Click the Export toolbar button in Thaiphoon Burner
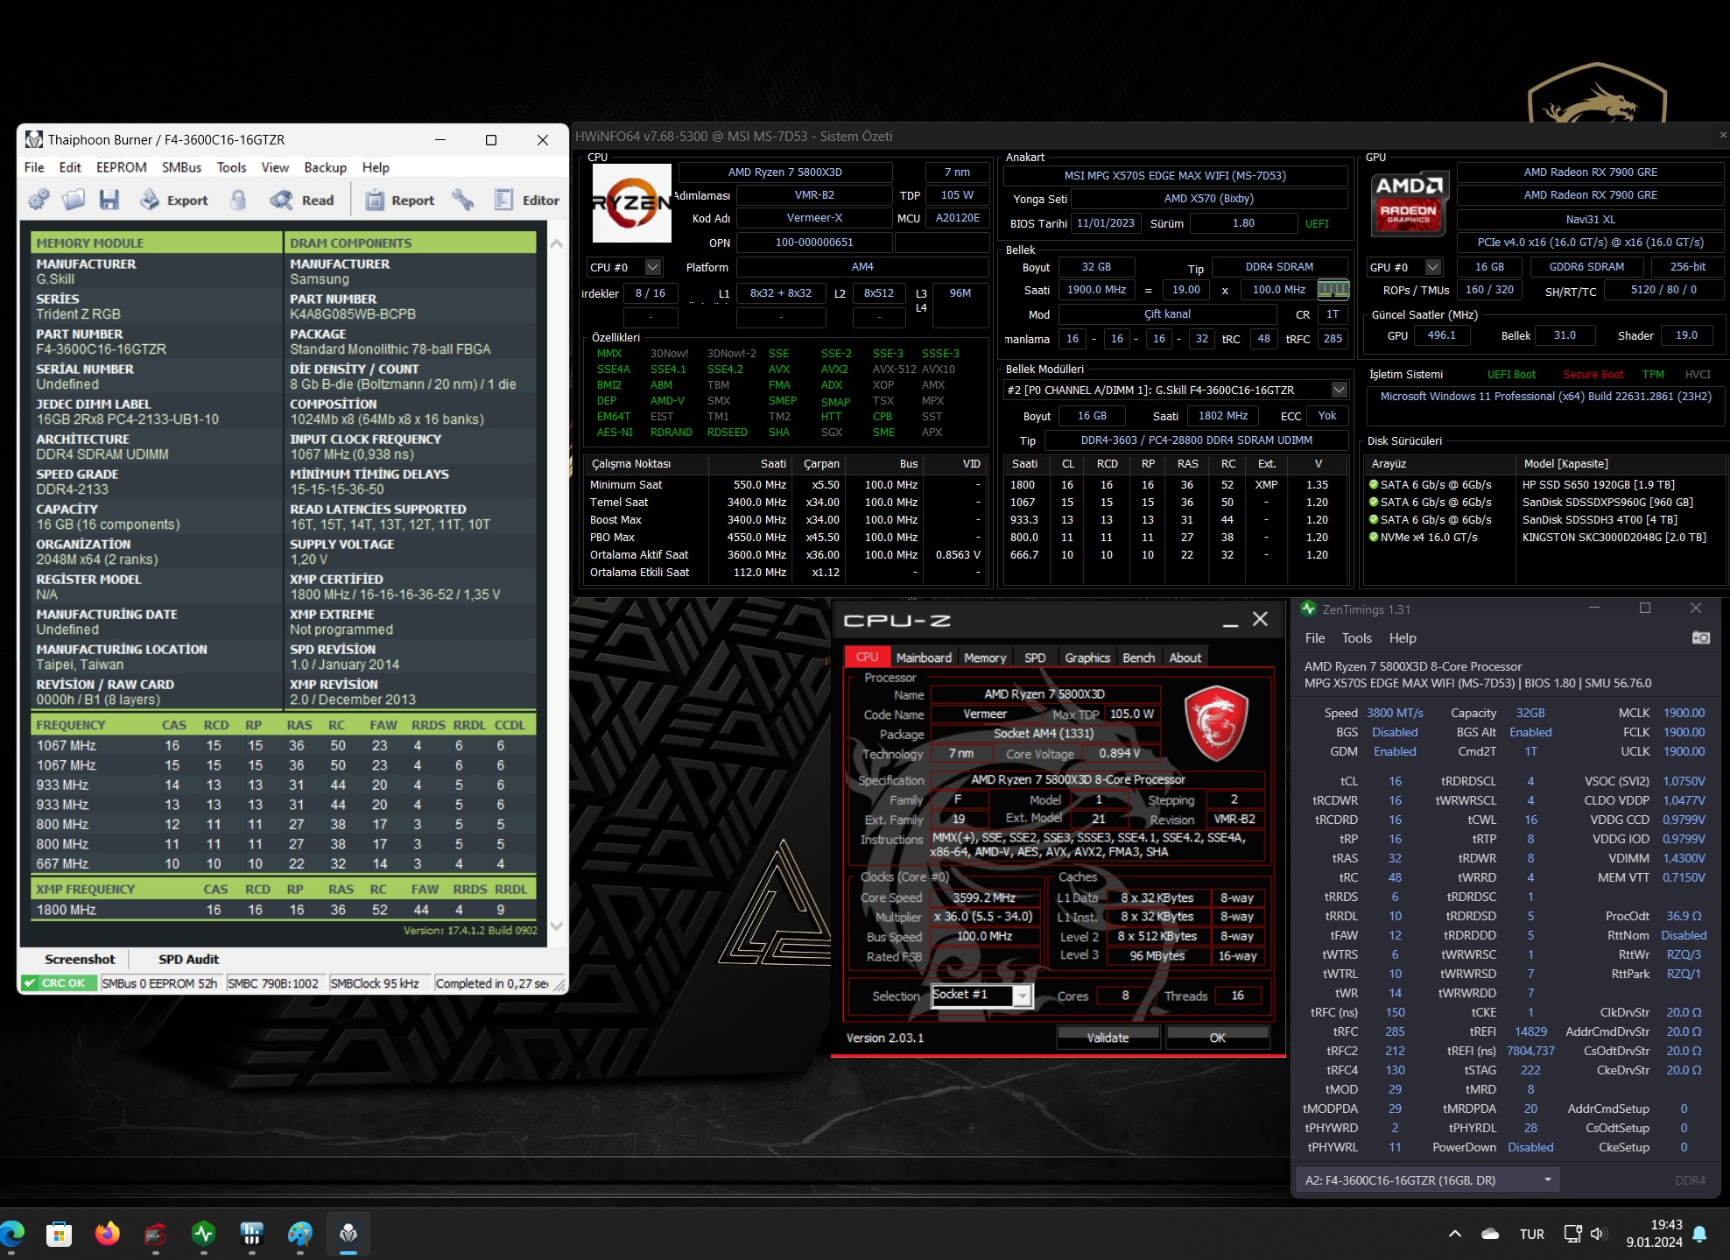The width and height of the screenshot is (1730, 1260). 174,201
